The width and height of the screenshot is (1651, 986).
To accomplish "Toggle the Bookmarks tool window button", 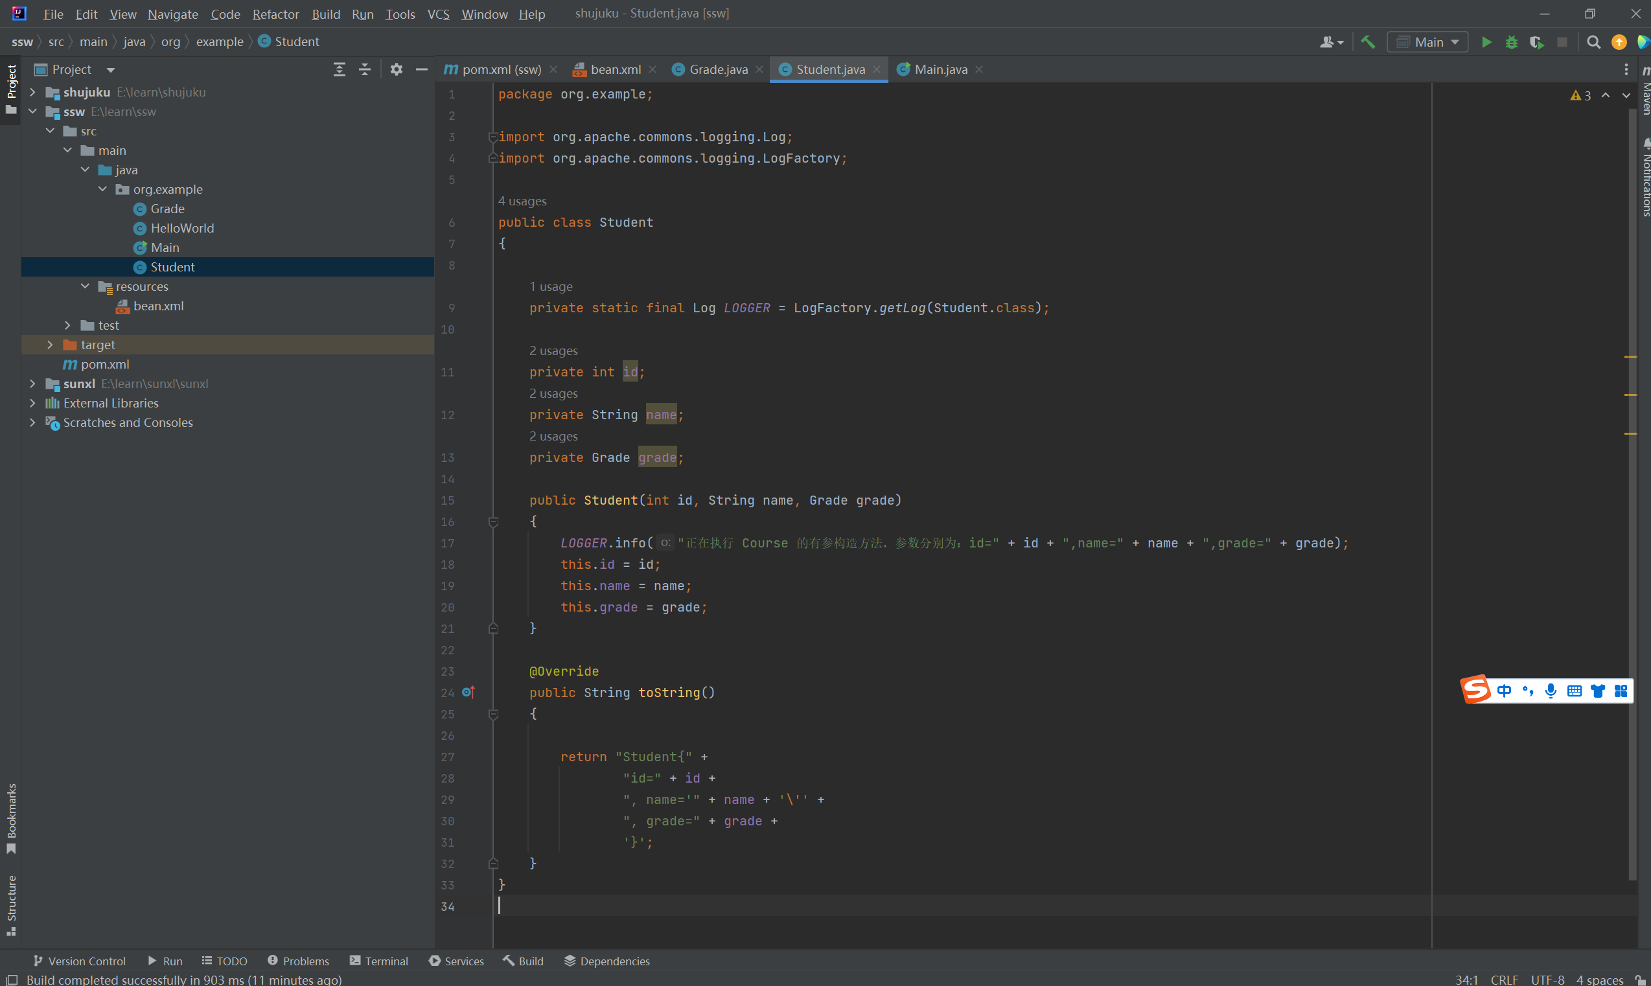I will point(11,817).
